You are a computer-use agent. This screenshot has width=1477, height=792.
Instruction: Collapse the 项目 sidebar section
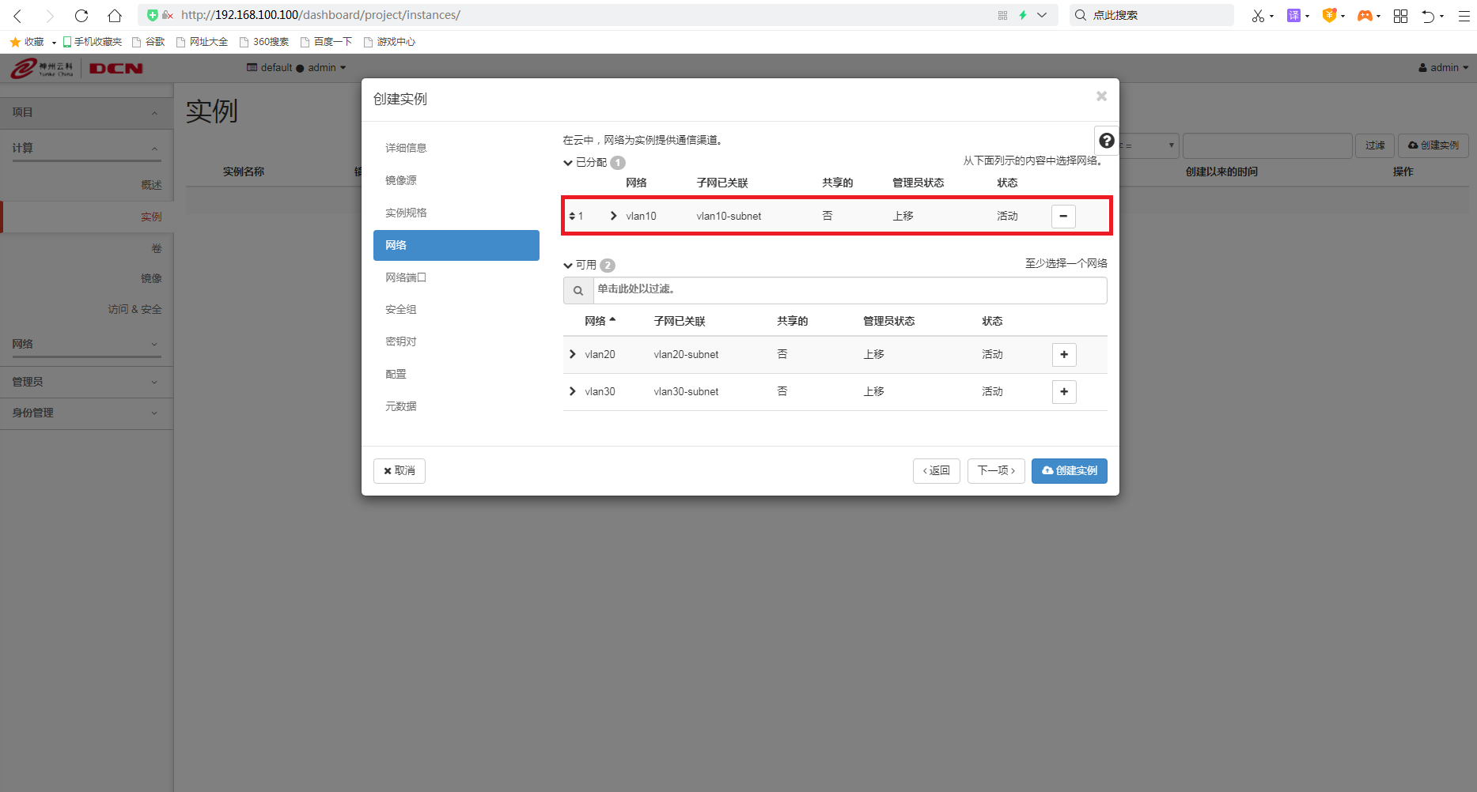[x=86, y=112]
